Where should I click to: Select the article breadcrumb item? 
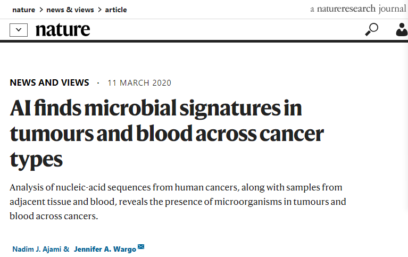click(116, 10)
